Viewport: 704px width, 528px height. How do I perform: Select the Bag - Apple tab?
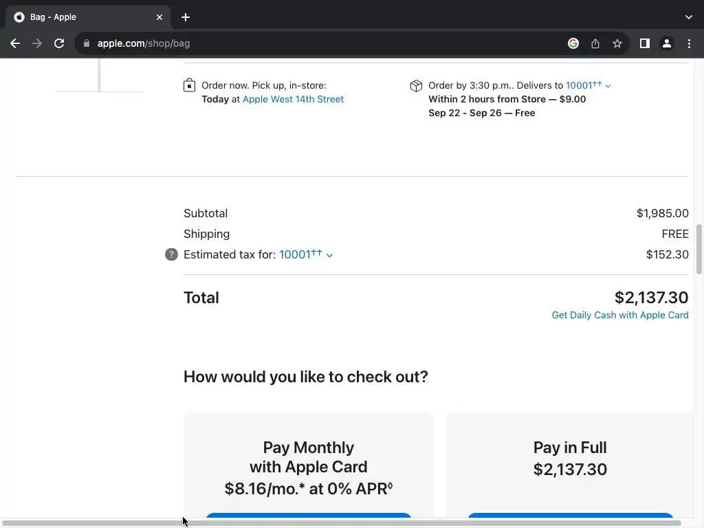(x=87, y=17)
